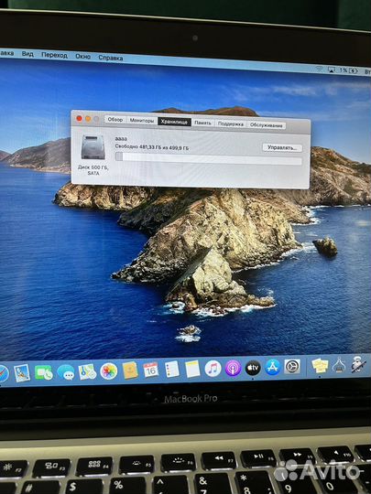Select the Хранилище tab
The height and width of the screenshot is (494, 371).
(174, 122)
